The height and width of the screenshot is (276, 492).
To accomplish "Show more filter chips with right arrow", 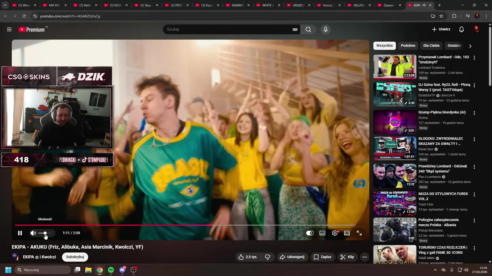I will click(470, 46).
